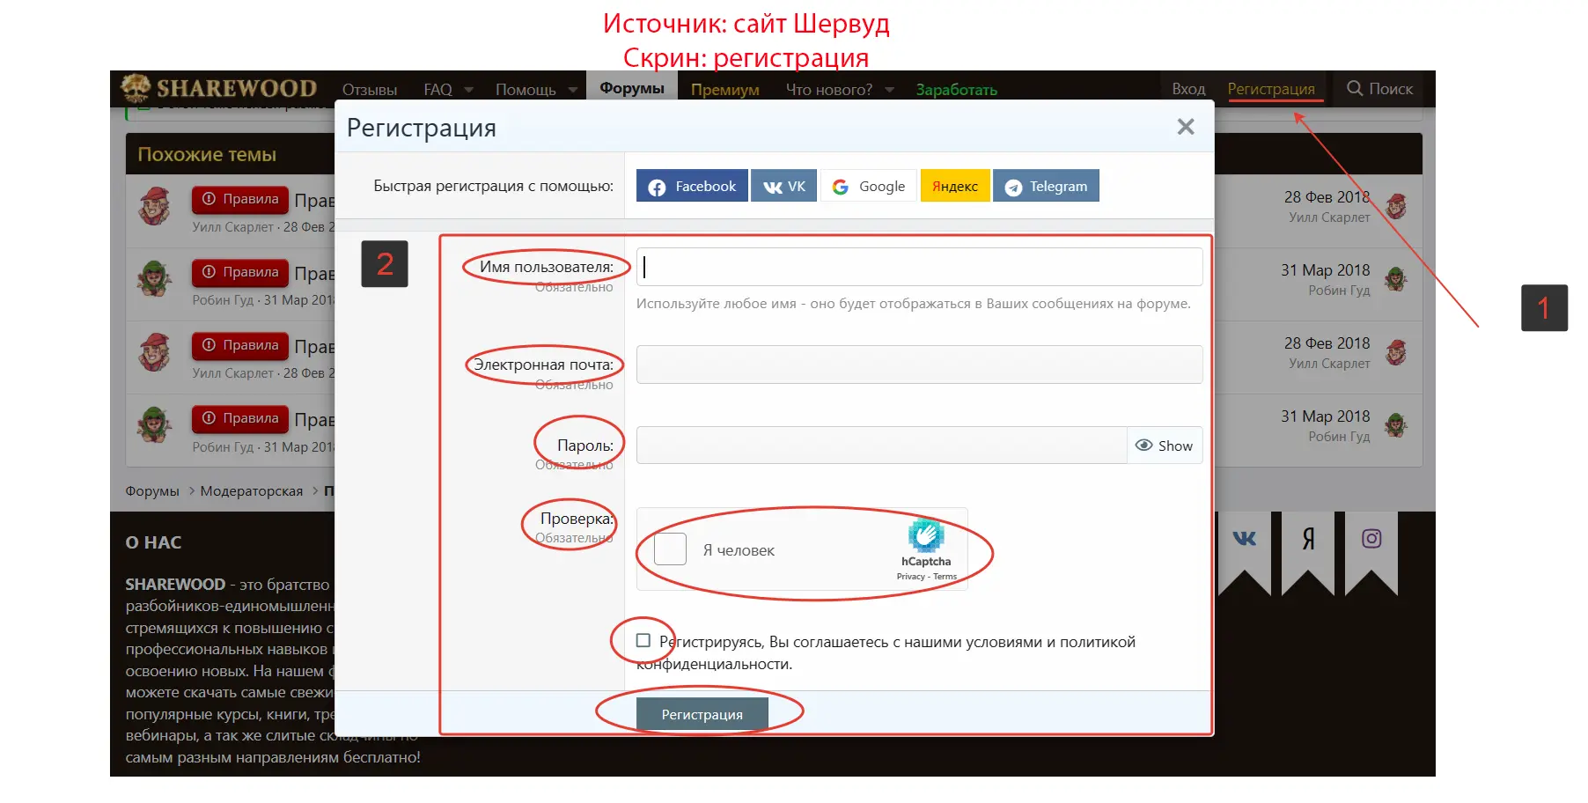Viewport: 1588px width, 803px height.
Task: Focus the Имя пользователя field
Action: (x=919, y=267)
